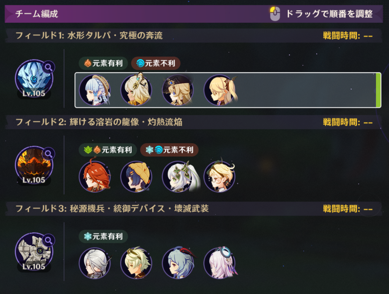Select Ayaka portrait in Field 1 team
389x294 pixels.
pos(95,90)
